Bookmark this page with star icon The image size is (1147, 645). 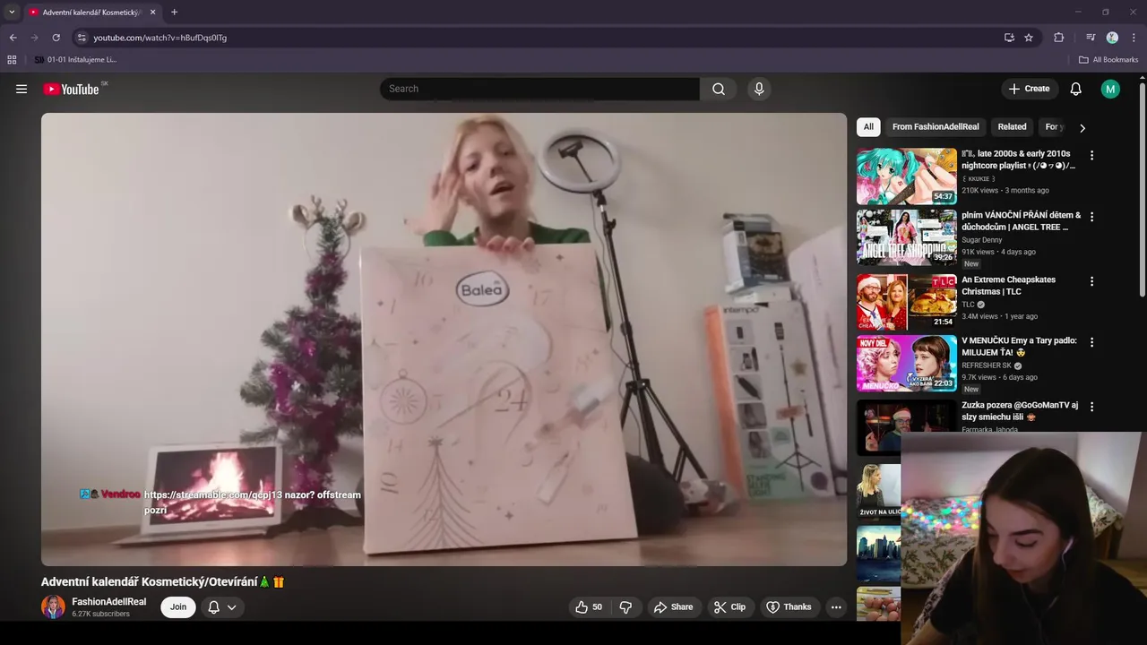1029,38
